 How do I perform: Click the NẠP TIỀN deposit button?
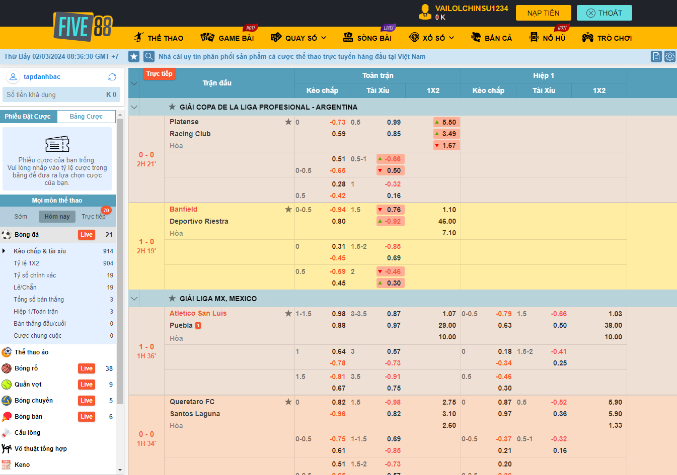tap(544, 13)
